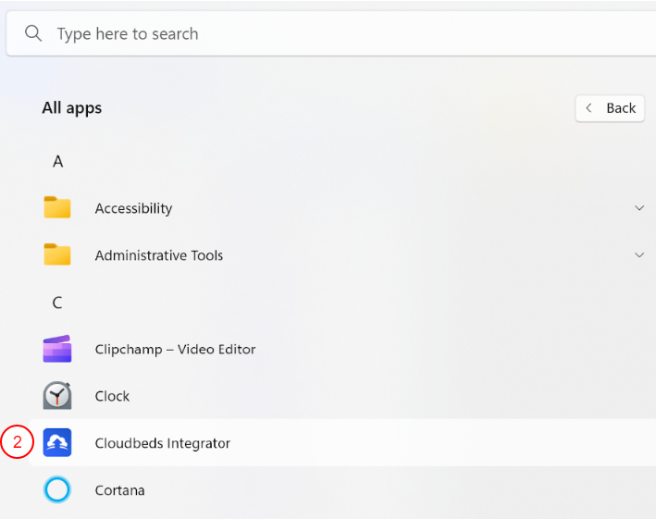Click the Clock app icon
The width and height of the screenshot is (656, 519).
57,396
